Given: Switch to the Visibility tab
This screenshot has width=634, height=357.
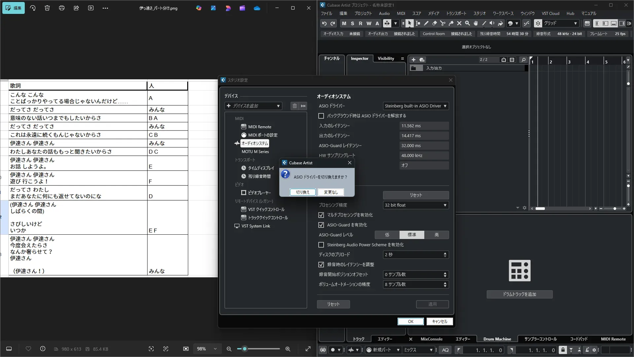Looking at the screenshot, I should tap(386, 59).
